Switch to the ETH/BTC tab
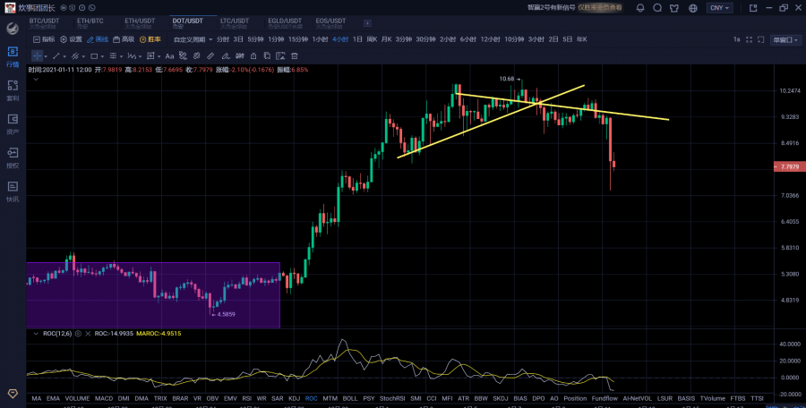This screenshot has width=806, height=408. pyautogui.click(x=90, y=23)
